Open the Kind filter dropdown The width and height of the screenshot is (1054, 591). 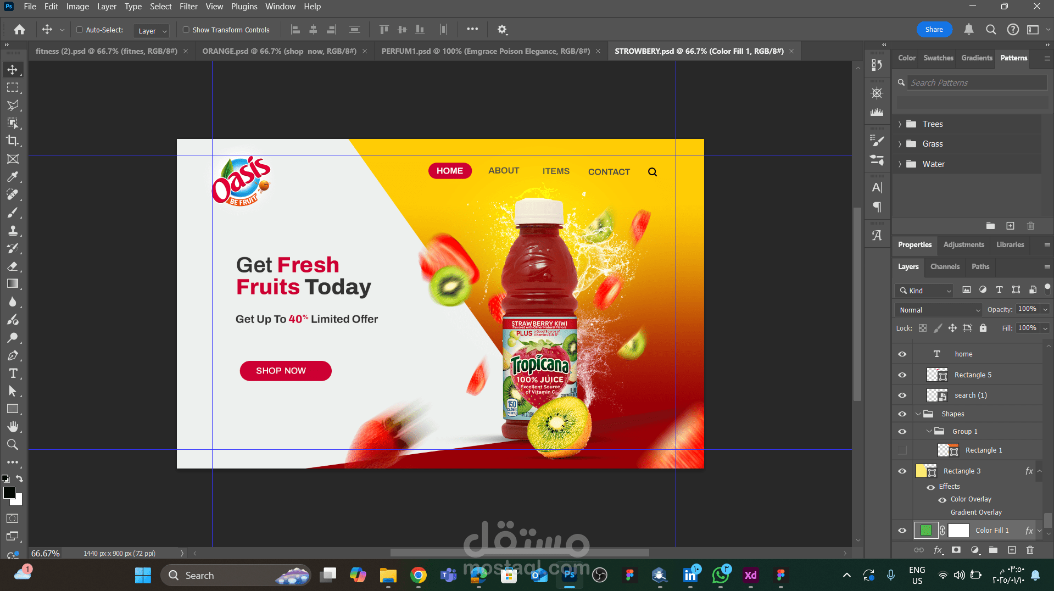click(924, 291)
